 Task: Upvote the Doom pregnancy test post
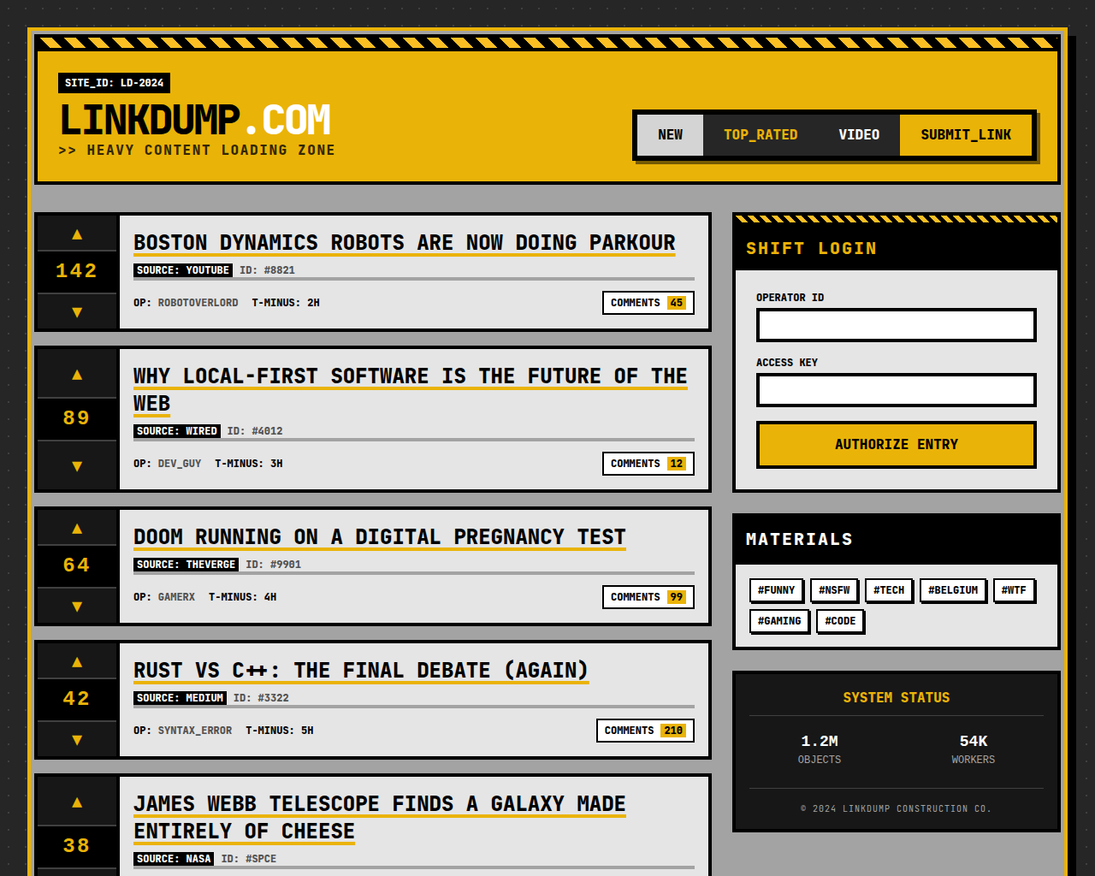[x=77, y=529]
